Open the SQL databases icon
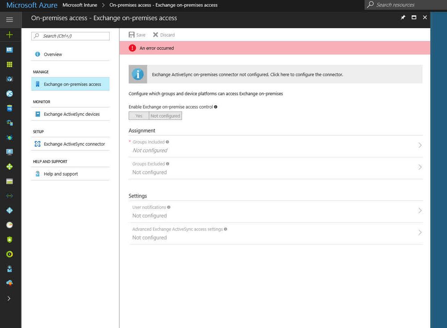 [x=9, y=108]
